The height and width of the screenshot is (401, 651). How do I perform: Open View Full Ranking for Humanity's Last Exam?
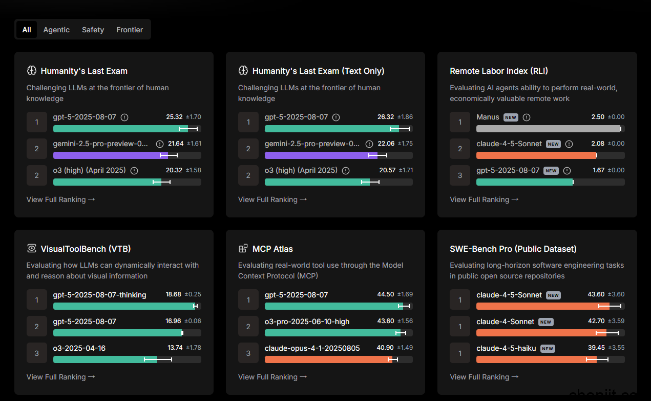tap(60, 199)
